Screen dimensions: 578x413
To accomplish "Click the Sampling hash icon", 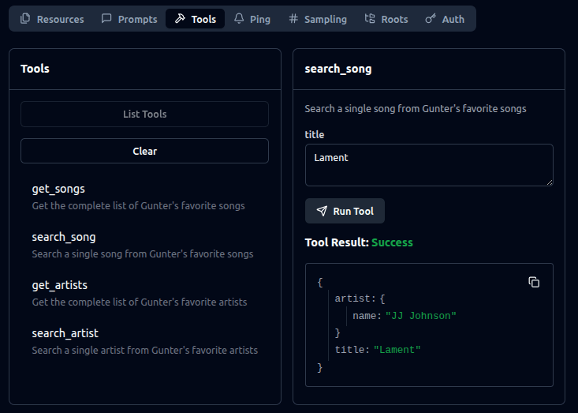I will click(x=293, y=19).
